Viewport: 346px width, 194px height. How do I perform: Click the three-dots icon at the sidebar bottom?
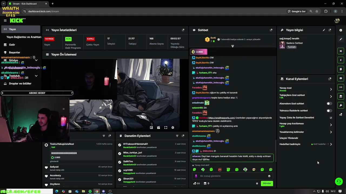341,115
